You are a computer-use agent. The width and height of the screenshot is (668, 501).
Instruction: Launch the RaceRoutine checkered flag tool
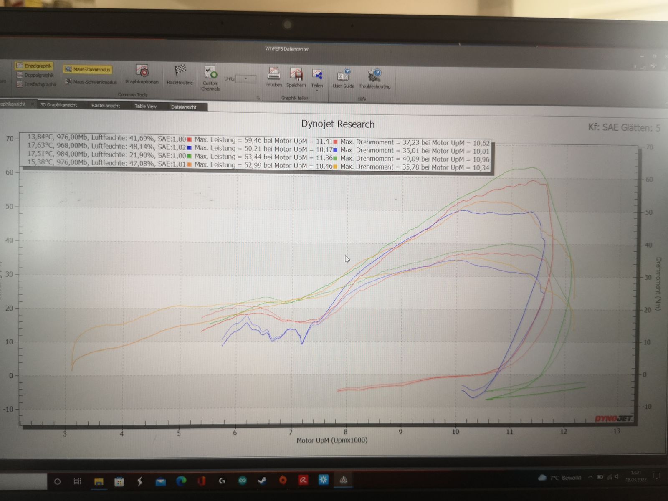(180, 75)
